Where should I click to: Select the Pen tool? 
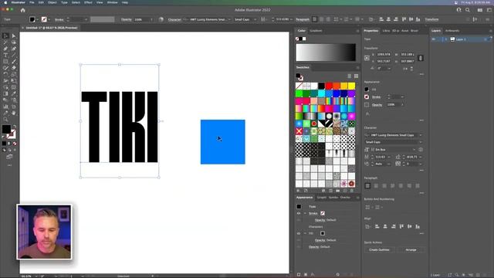pyautogui.click(x=5, y=49)
